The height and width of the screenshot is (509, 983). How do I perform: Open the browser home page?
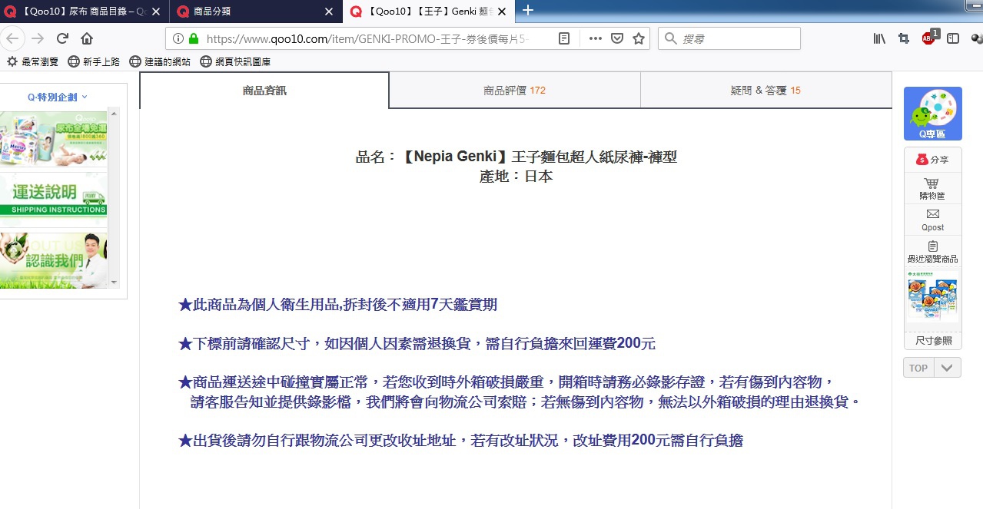pos(87,38)
